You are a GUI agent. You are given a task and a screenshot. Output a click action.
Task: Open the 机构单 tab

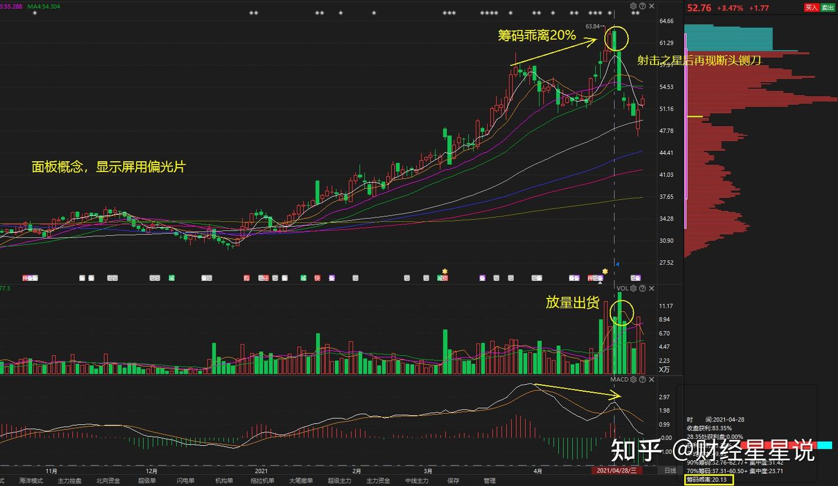click(223, 481)
